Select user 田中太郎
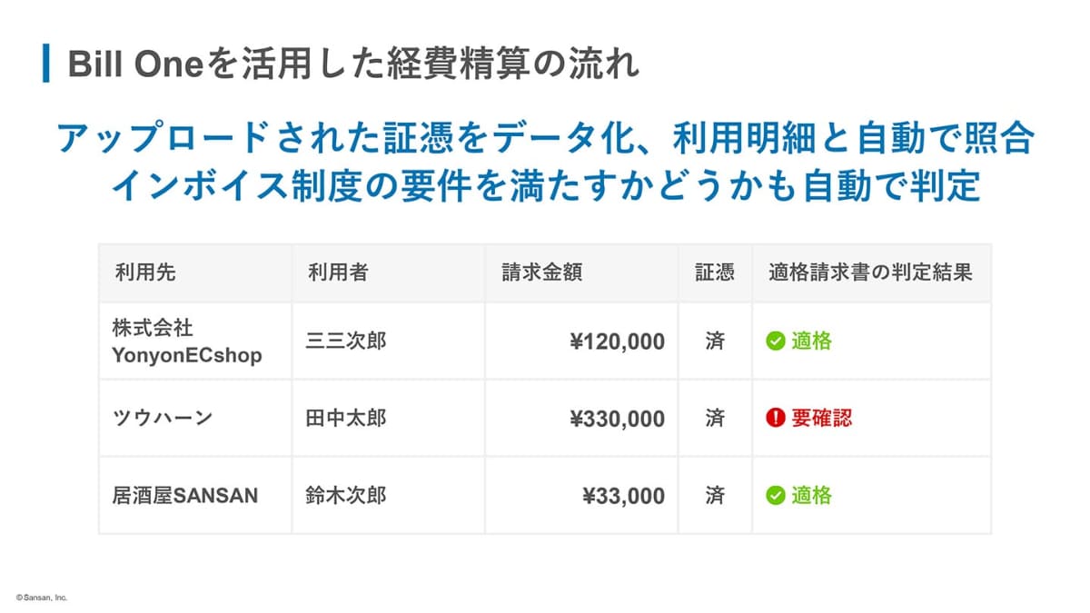The width and height of the screenshot is (1090, 613). (x=346, y=419)
